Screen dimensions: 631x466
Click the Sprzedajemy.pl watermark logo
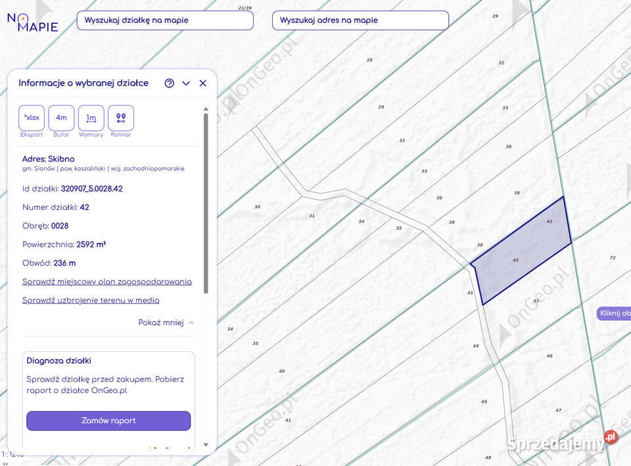[x=562, y=442]
